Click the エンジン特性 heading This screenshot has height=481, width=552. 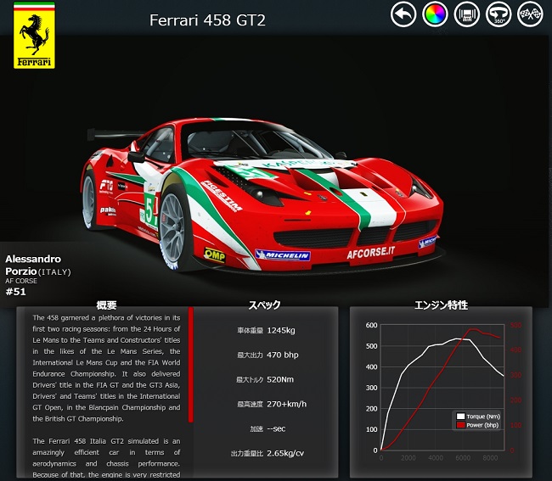point(441,305)
